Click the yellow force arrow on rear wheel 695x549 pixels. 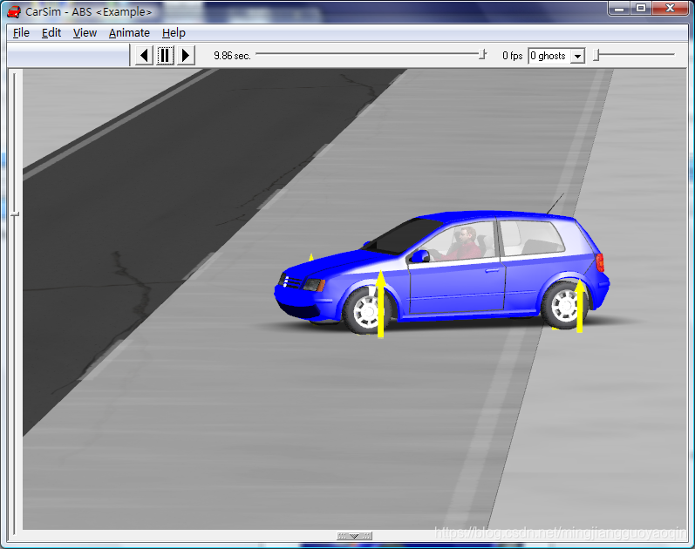579,306
